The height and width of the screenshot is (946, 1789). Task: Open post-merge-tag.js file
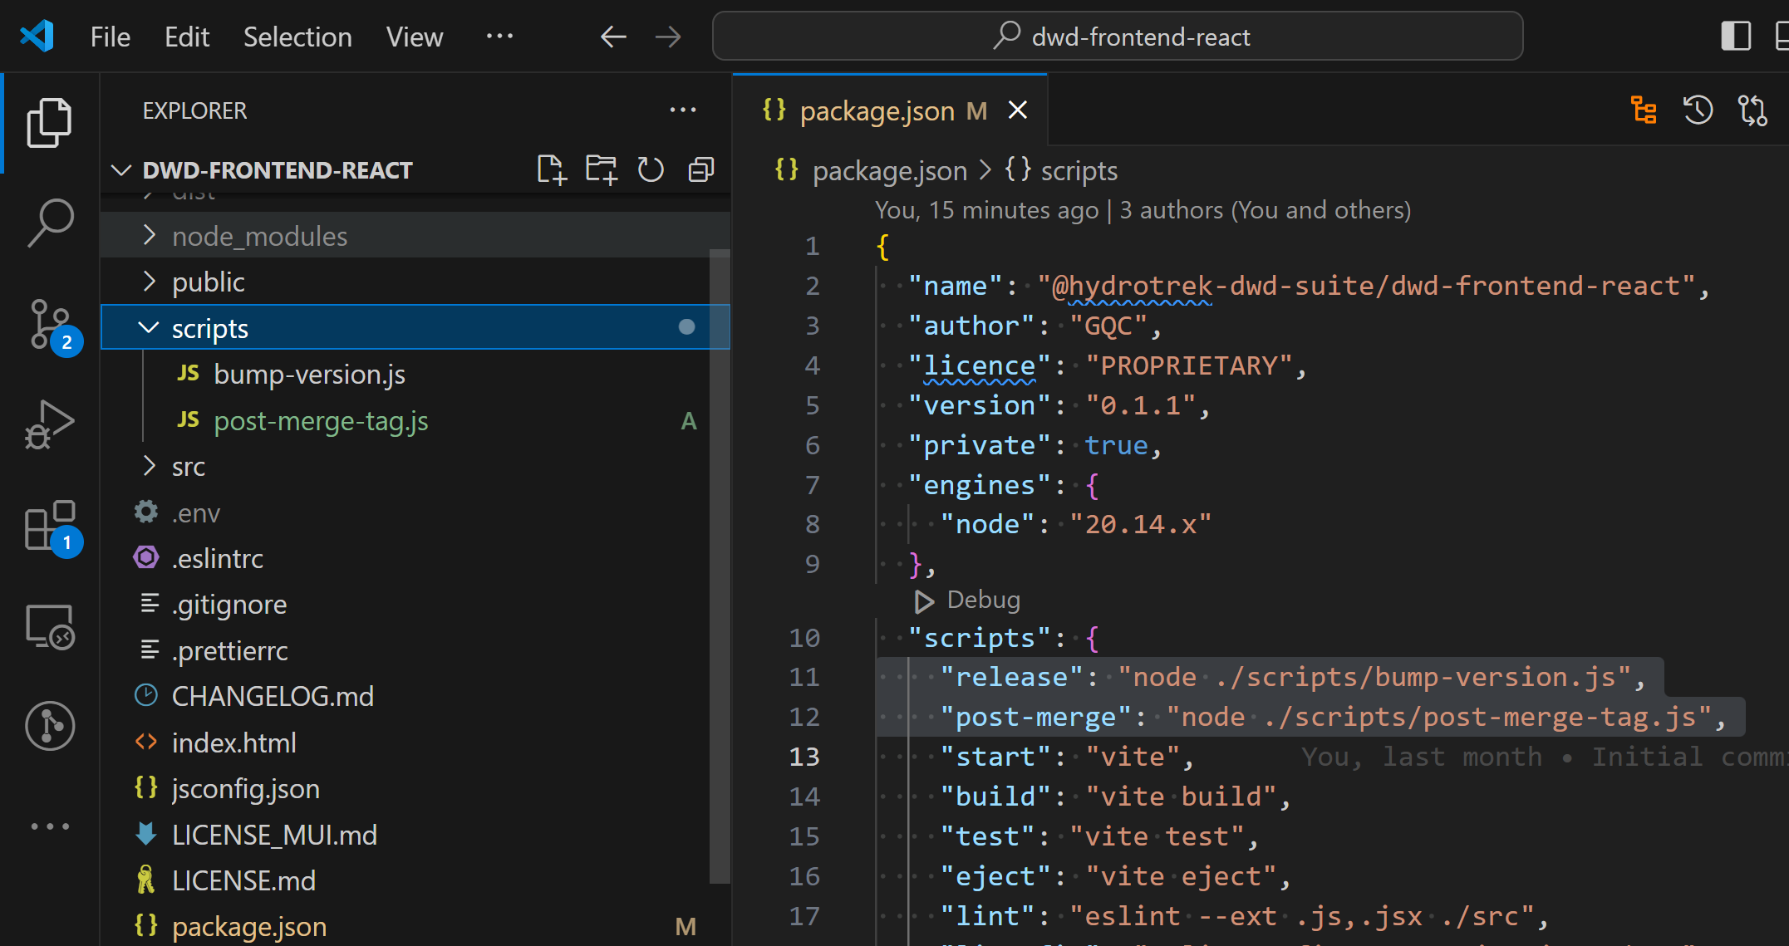coord(415,420)
